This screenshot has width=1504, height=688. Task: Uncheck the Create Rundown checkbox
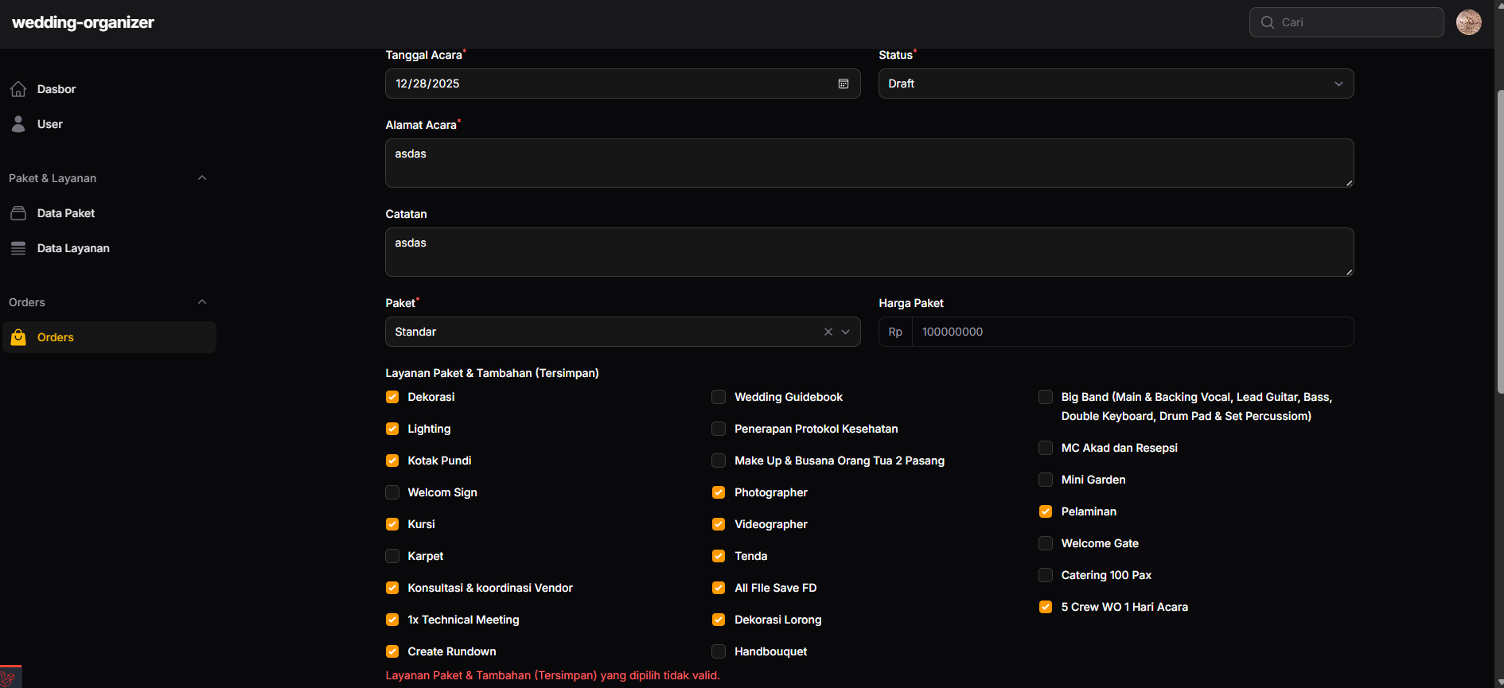[x=392, y=651]
